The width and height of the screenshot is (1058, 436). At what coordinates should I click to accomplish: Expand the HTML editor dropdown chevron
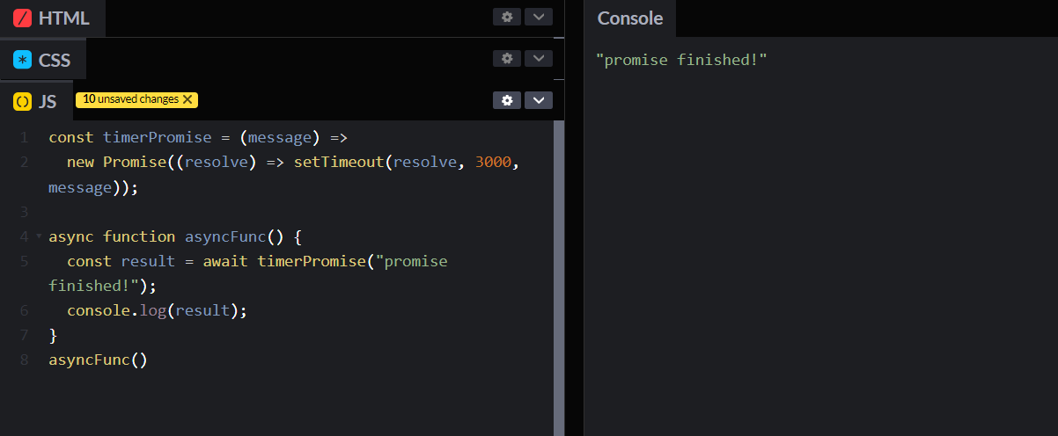pos(539,17)
